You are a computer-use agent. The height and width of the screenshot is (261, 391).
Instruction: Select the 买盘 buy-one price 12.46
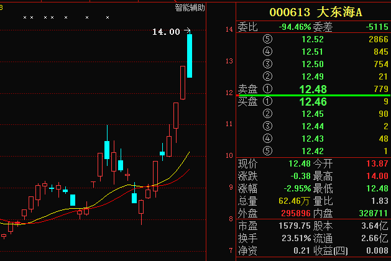click(x=313, y=102)
